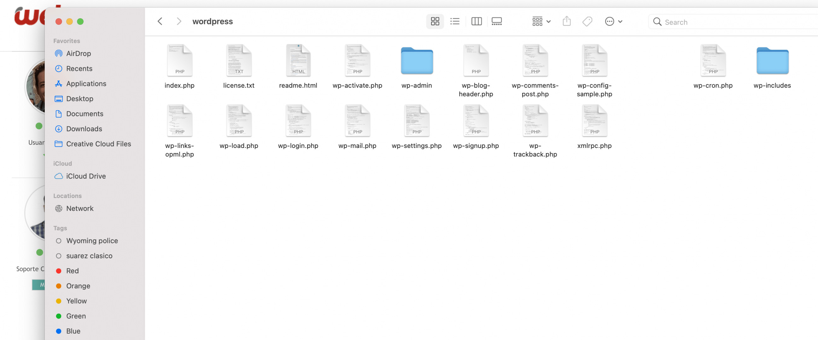The image size is (818, 340).
Task: Select the wp-includes folder icon
Action: click(x=772, y=60)
